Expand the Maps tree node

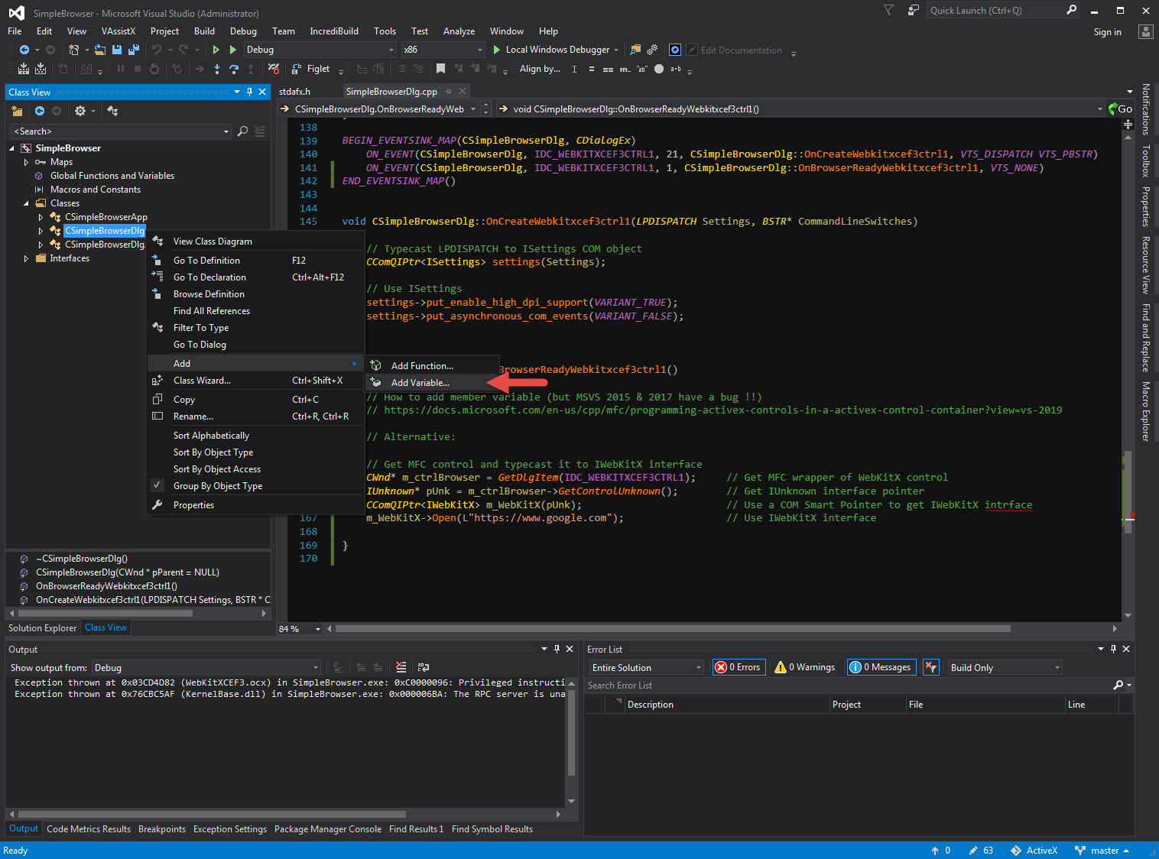click(26, 162)
